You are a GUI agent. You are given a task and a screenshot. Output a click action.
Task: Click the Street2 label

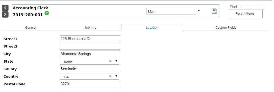[10, 47]
